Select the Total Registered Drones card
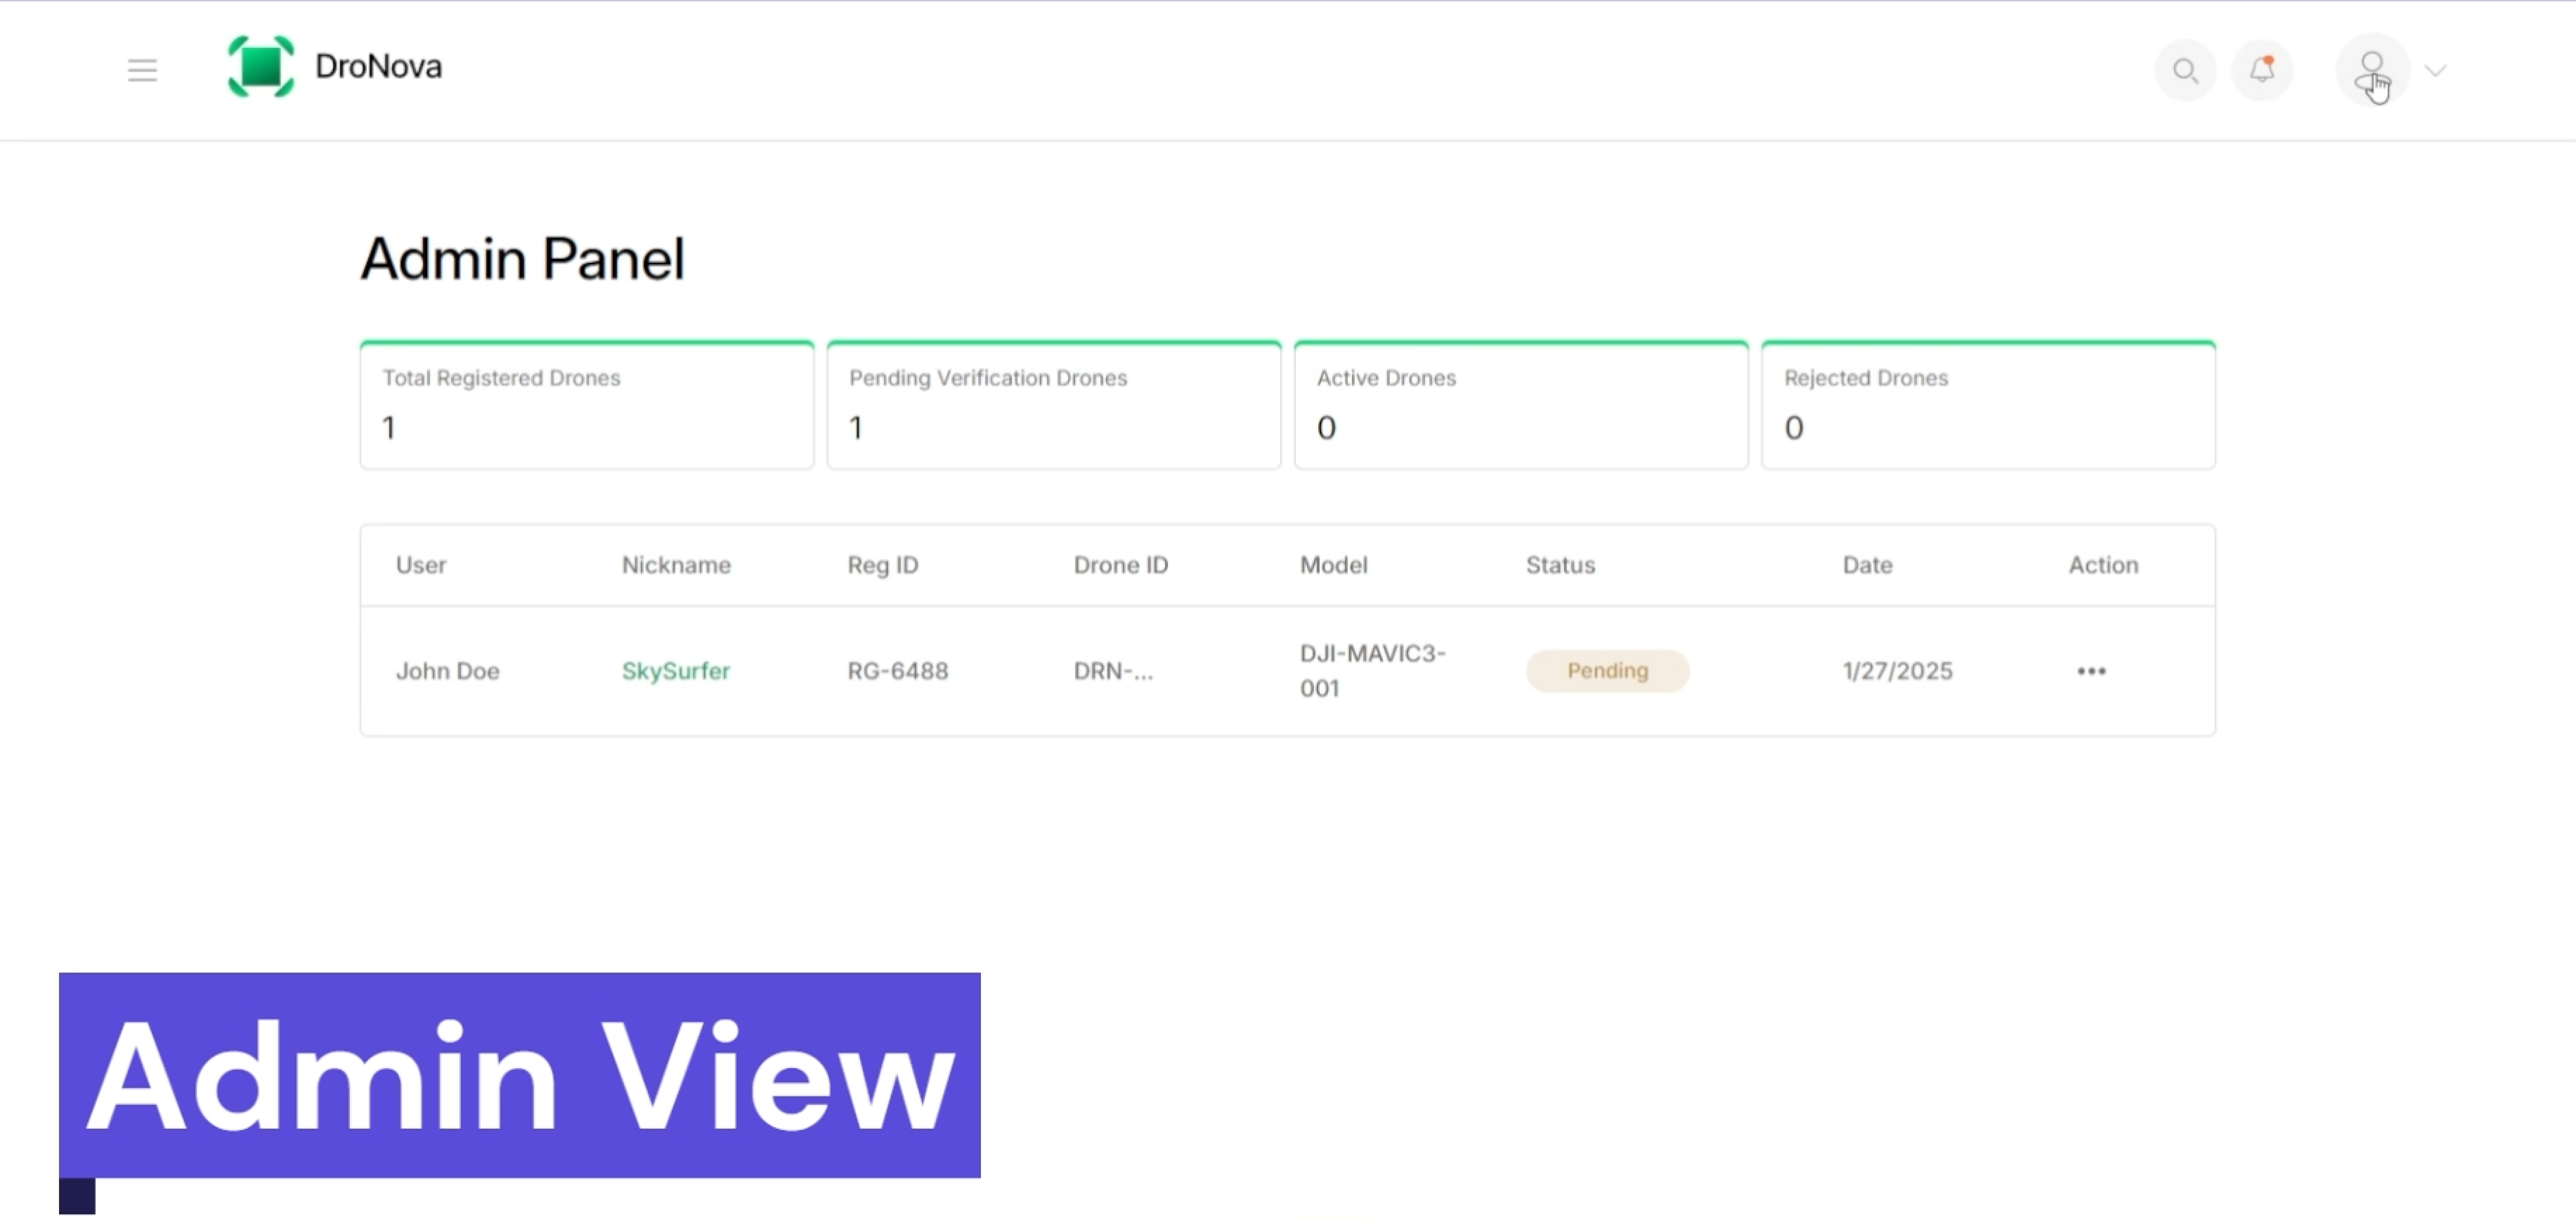Image resolution: width=2576 pixels, height=1220 pixels. [x=587, y=405]
